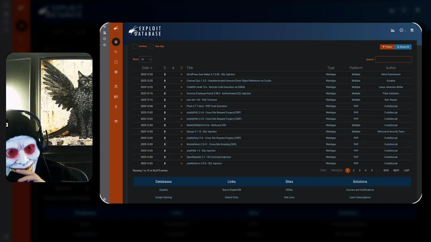
Task: Click Courses and Certifications footer link
Action: click(360, 190)
